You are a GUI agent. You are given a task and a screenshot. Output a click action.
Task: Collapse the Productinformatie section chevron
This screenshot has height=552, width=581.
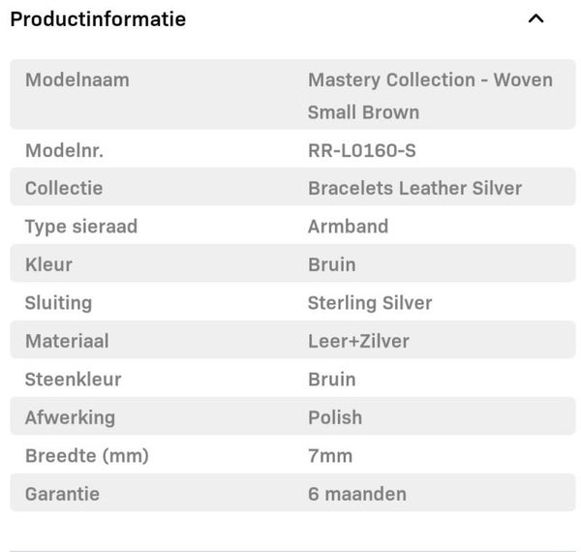pos(536,18)
